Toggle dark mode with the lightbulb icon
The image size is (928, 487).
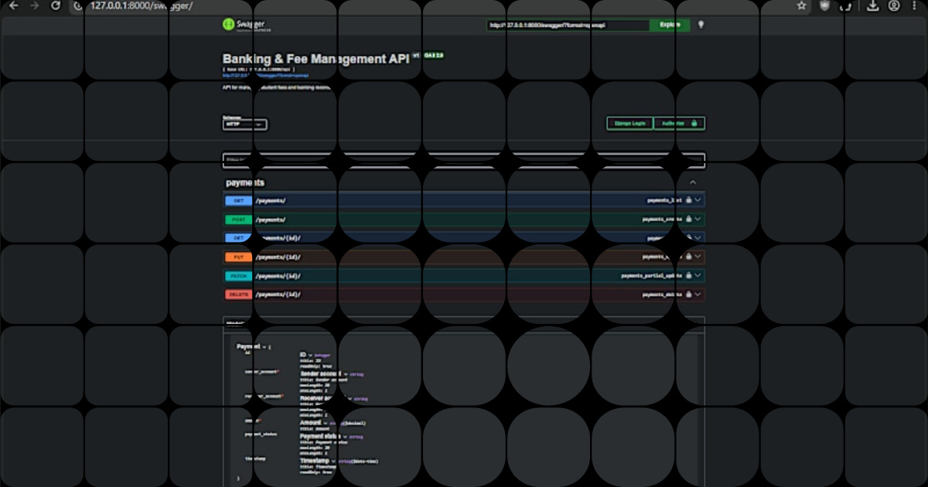701,25
